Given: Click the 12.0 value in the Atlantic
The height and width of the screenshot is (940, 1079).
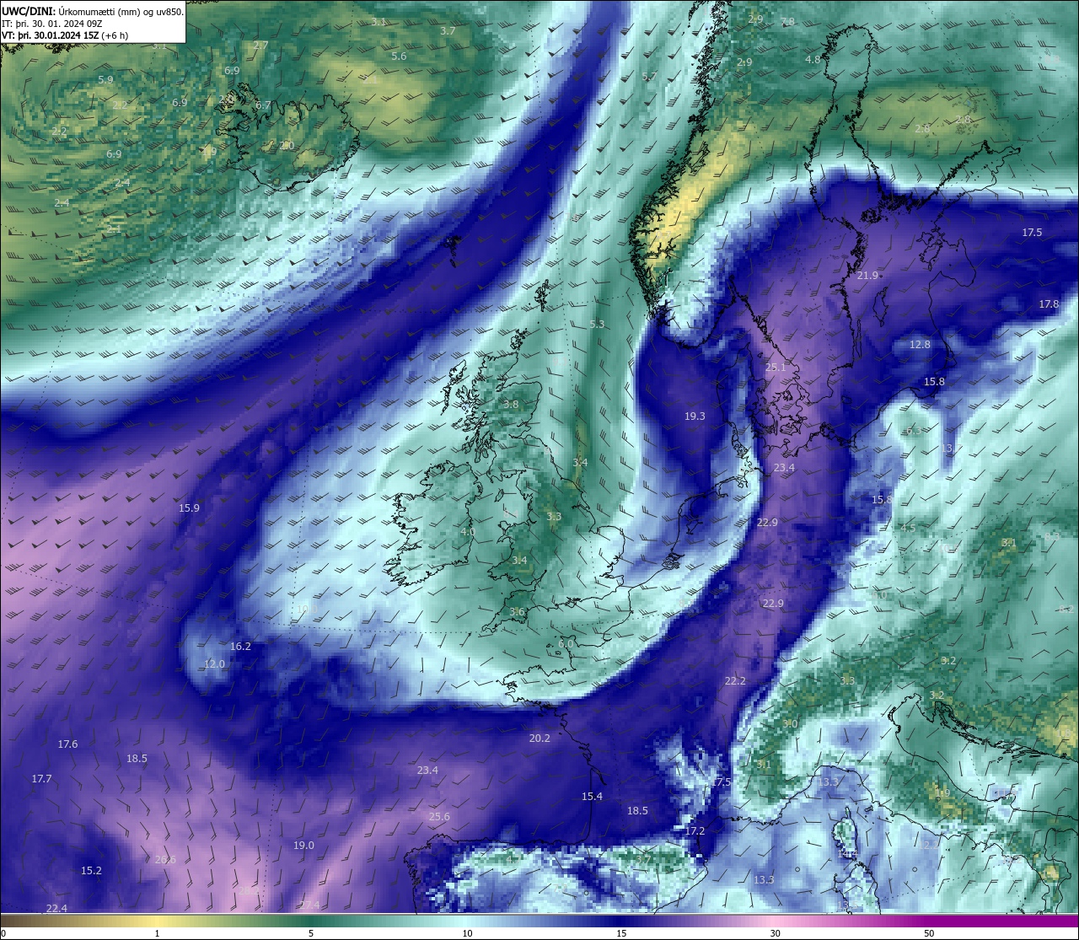Looking at the screenshot, I should [x=214, y=664].
